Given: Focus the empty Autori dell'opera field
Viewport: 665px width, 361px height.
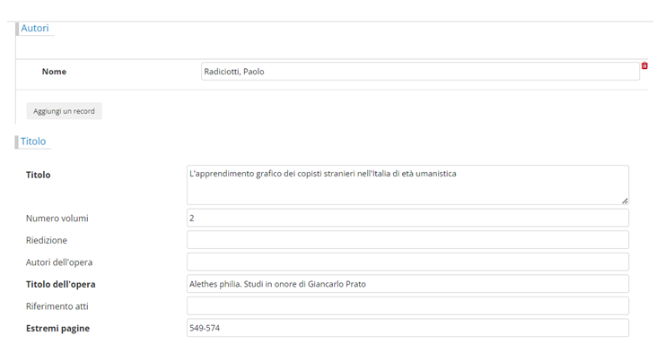Looking at the screenshot, I should coord(407,262).
